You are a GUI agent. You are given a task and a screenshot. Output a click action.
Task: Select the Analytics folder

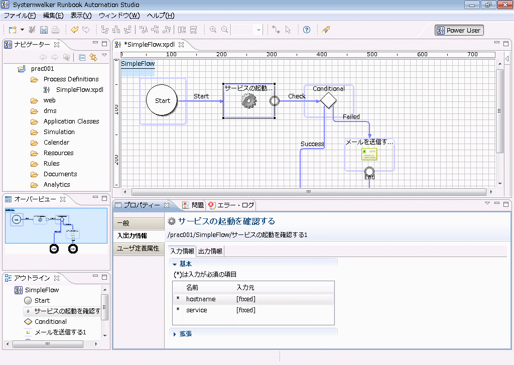point(57,185)
